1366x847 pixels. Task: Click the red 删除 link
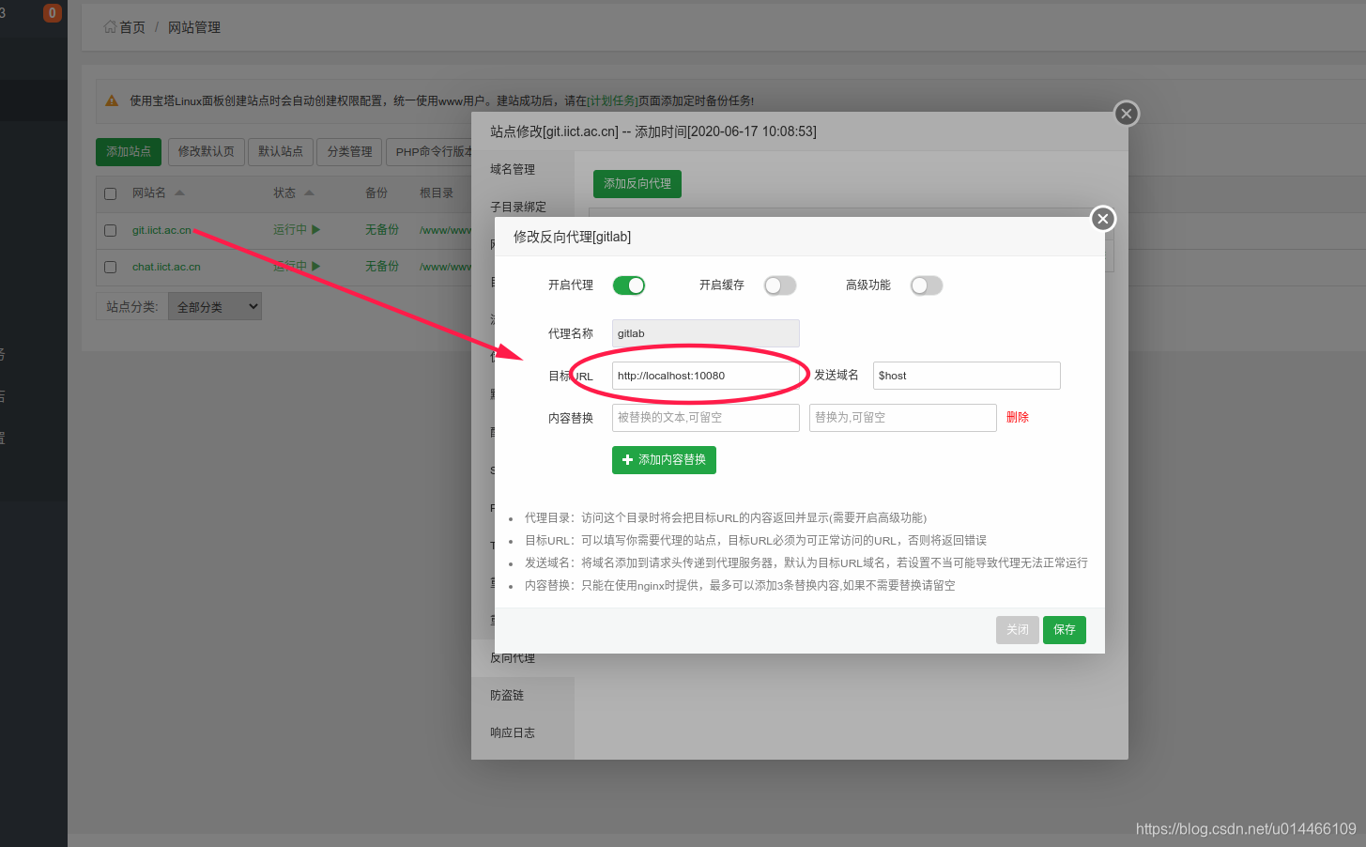(x=1018, y=417)
